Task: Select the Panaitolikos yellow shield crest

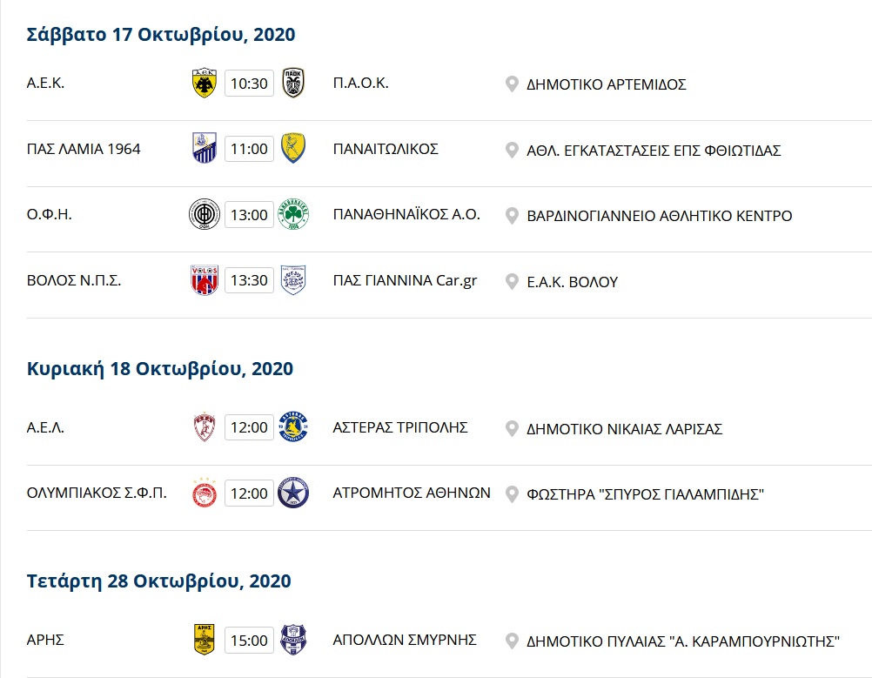Action: point(293,149)
